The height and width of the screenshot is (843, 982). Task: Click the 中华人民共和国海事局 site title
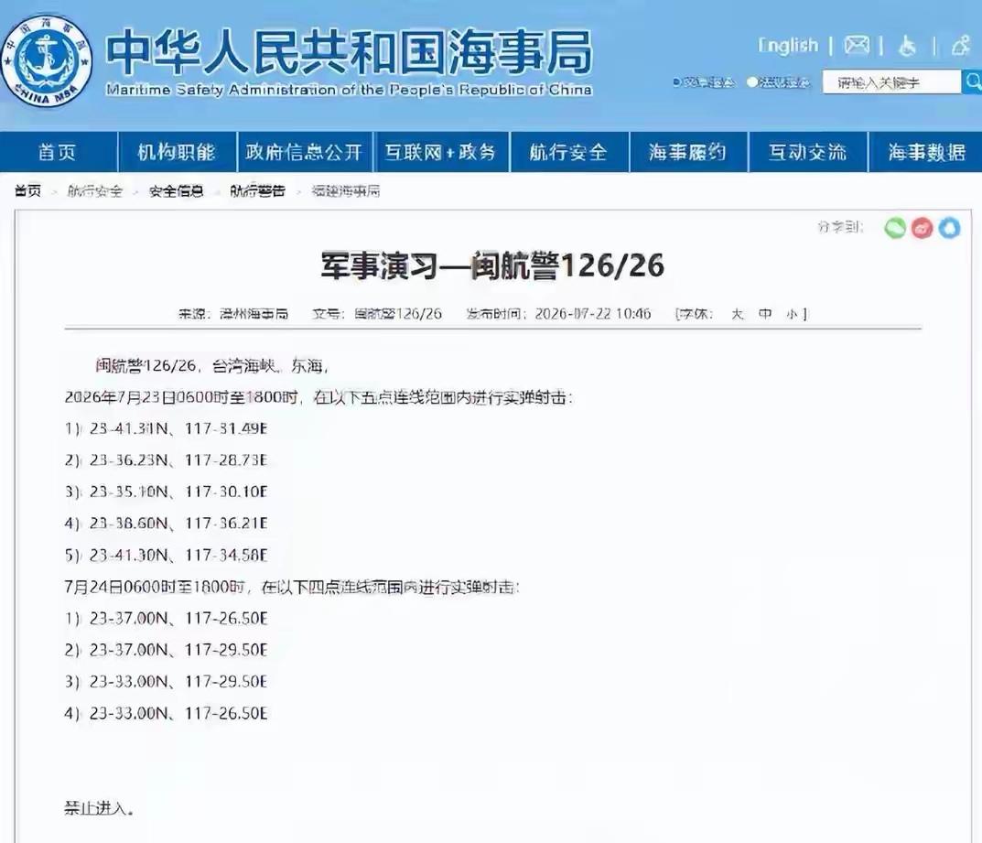click(350, 52)
